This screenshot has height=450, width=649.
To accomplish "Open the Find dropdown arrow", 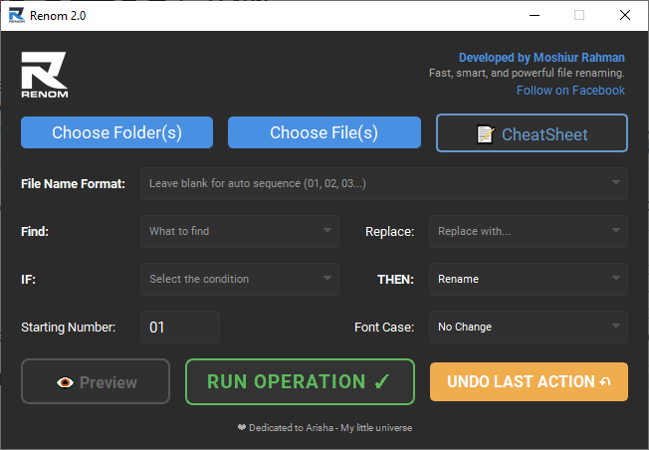I will 327,231.
